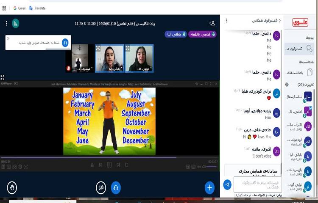This screenshot has width=318, height=203.
Task: Open the connection status indicator icon
Action: 15,23
